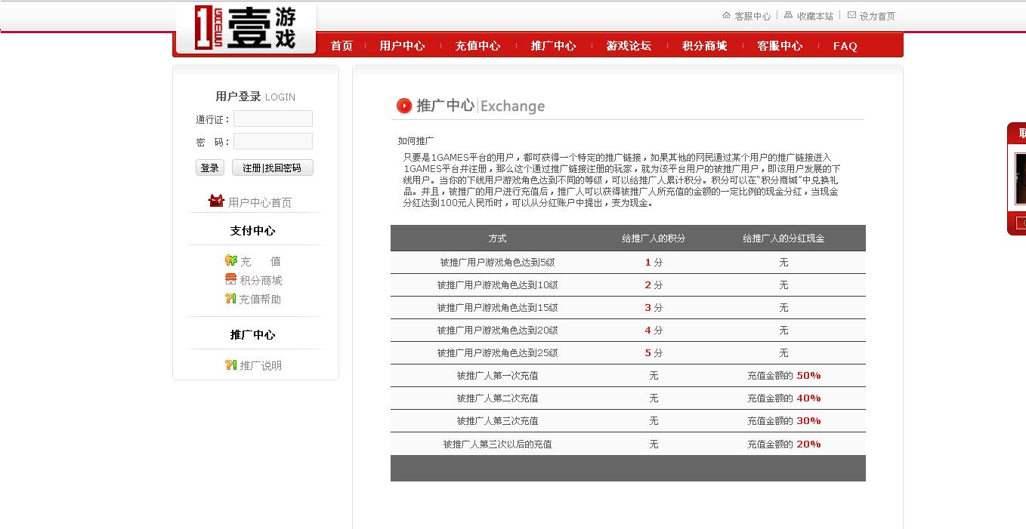The height and width of the screenshot is (529, 1026).
Task: Open the FAQ navigation menu item
Action: click(x=844, y=45)
